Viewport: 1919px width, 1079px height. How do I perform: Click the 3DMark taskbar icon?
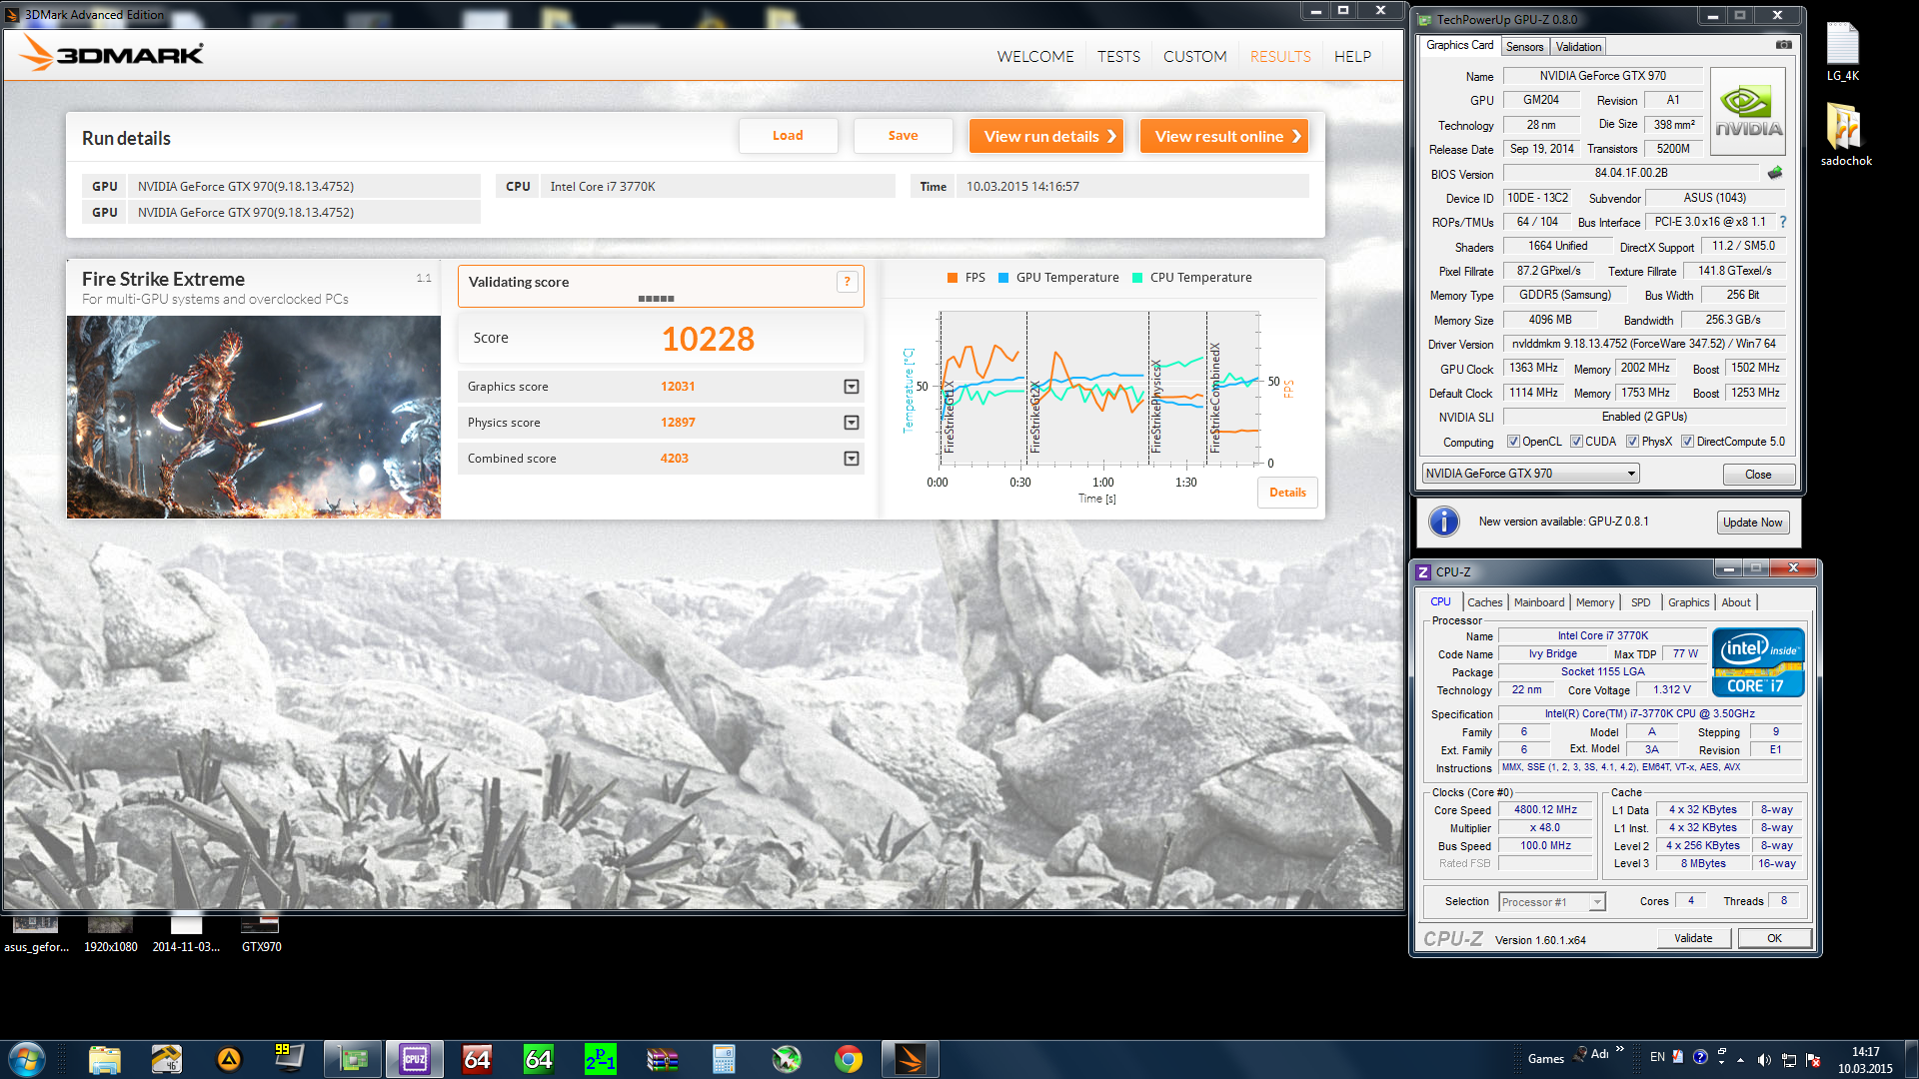coord(911,1058)
